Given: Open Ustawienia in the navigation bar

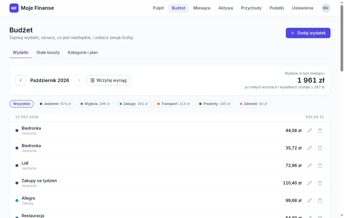Looking at the screenshot, I should (302, 8).
